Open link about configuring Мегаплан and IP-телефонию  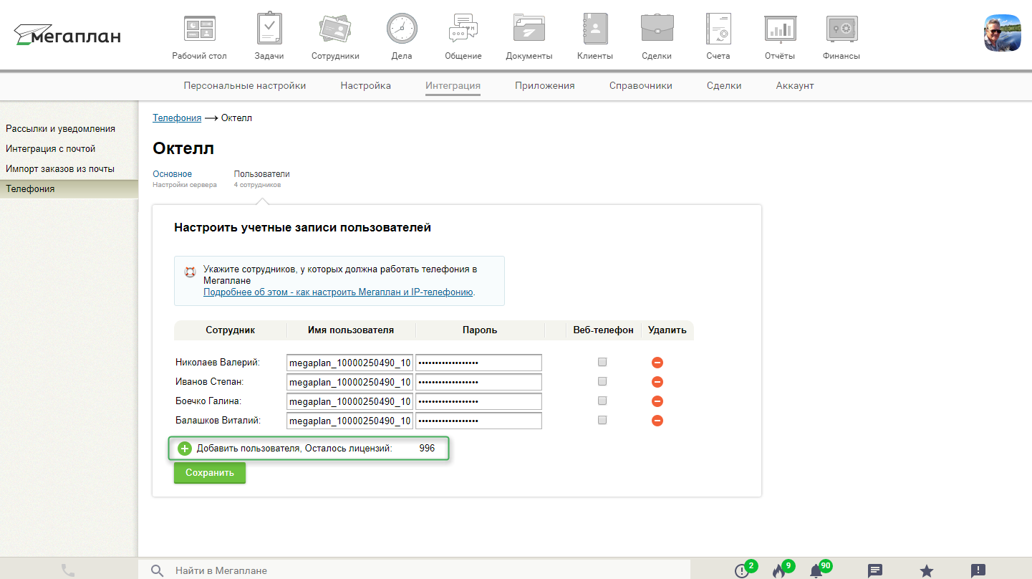coord(339,292)
